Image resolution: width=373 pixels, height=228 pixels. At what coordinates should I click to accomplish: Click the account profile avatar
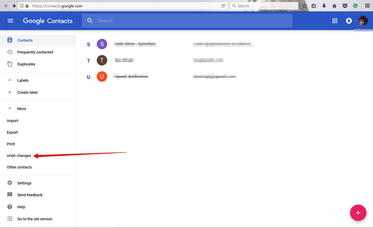pos(363,21)
